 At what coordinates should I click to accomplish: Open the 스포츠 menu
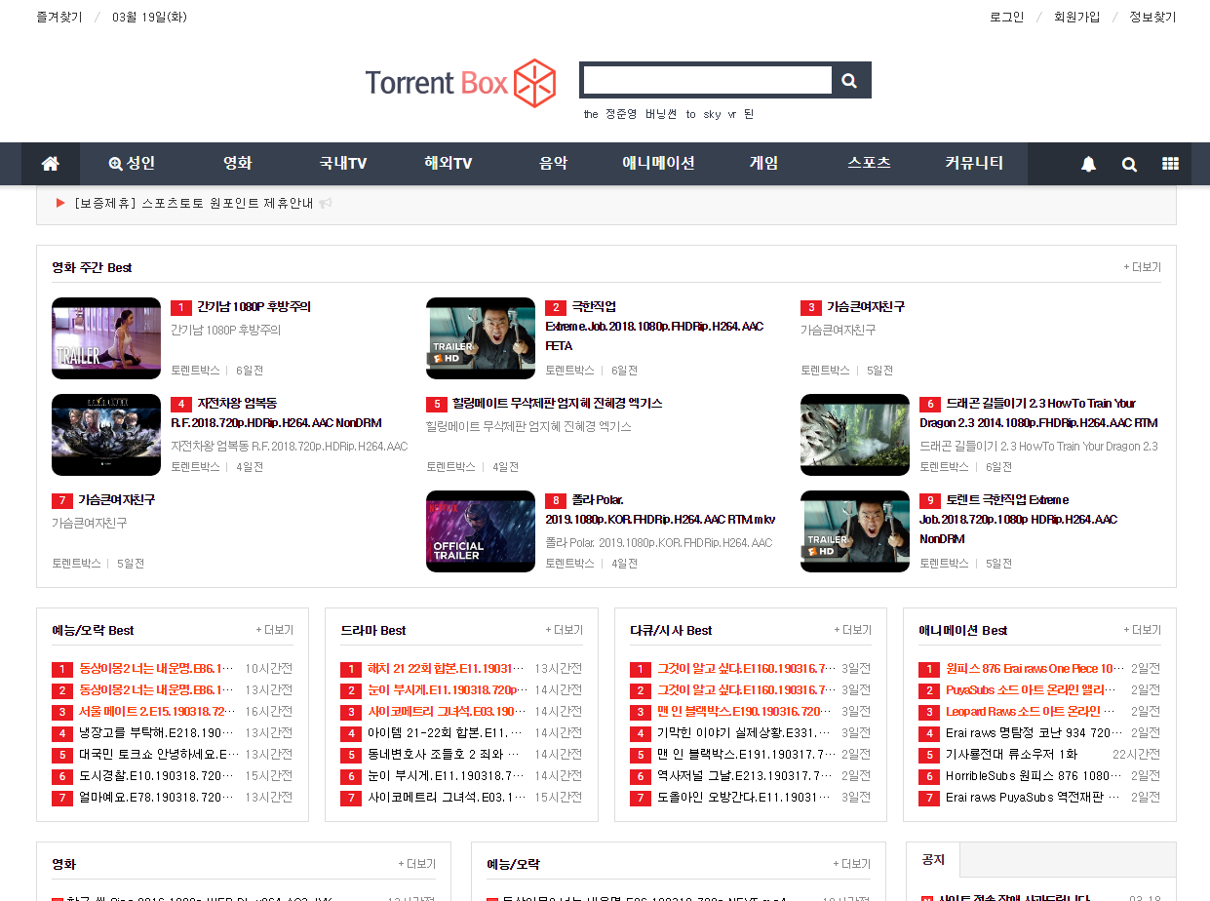click(870, 164)
